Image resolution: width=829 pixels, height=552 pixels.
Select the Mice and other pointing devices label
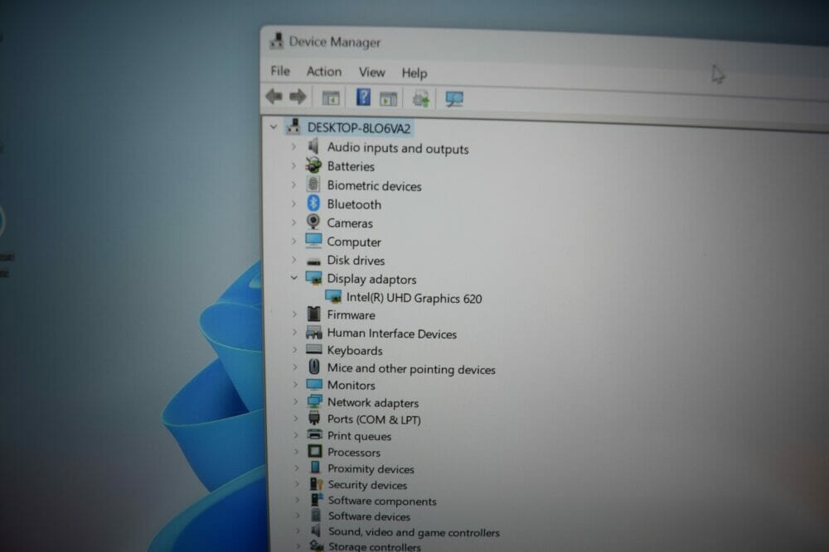point(411,369)
